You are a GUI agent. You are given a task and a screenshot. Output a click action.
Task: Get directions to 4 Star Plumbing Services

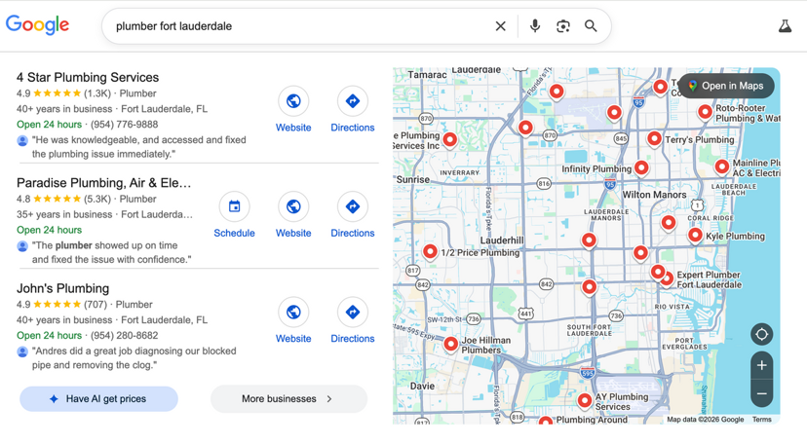coord(353,109)
